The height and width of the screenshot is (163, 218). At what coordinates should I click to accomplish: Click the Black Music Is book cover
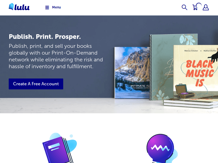pos(196,72)
